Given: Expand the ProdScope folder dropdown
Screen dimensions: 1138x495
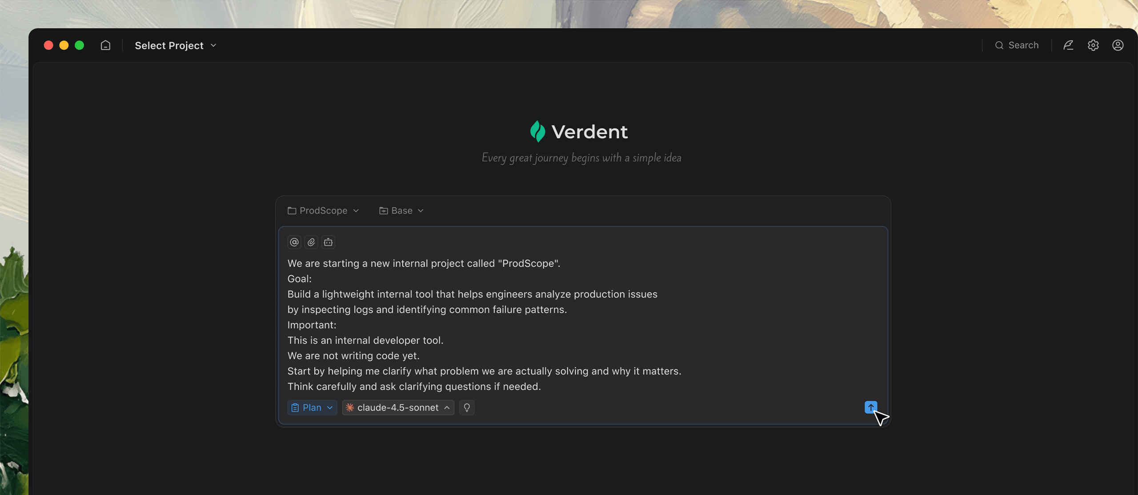Looking at the screenshot, I should (323, 210).
